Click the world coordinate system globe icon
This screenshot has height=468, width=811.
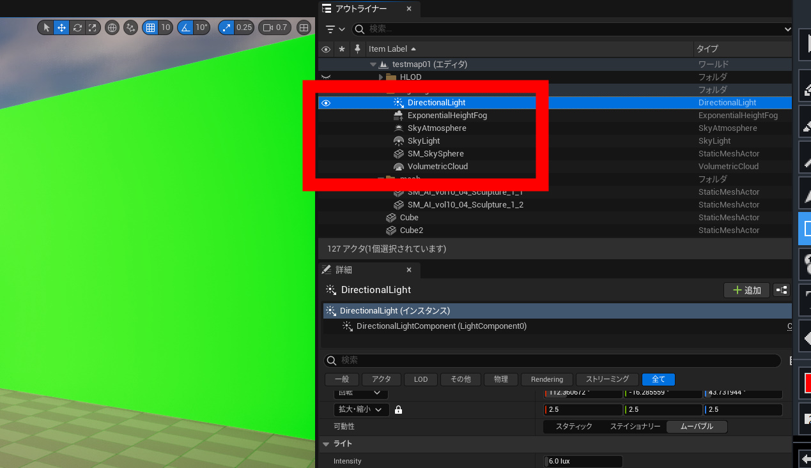click(x=112, y=27)
